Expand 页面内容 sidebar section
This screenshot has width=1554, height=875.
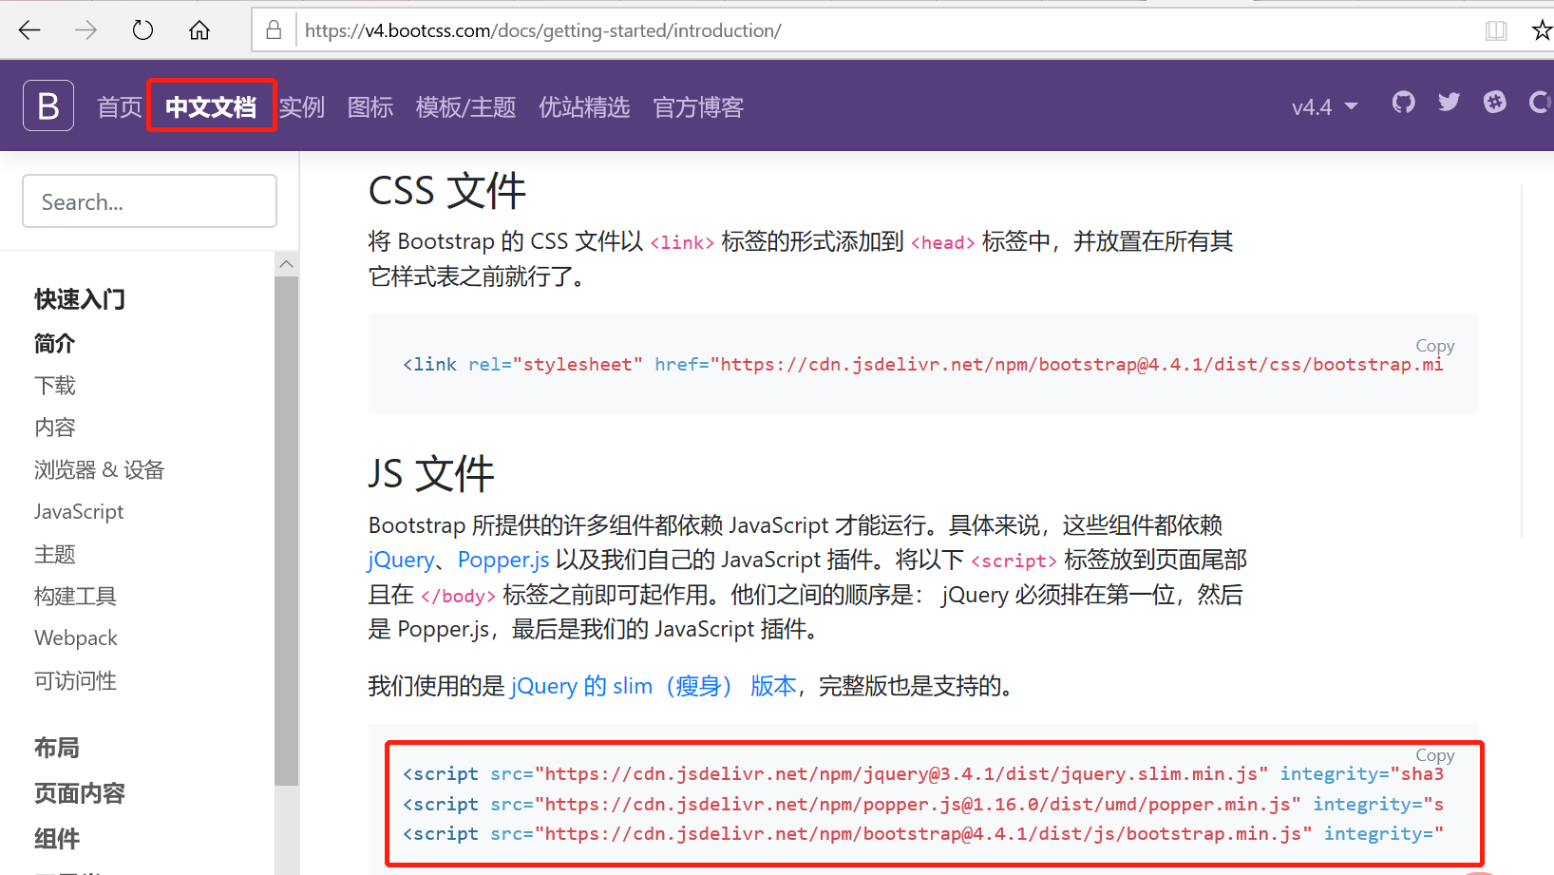(x=80, y=793)
